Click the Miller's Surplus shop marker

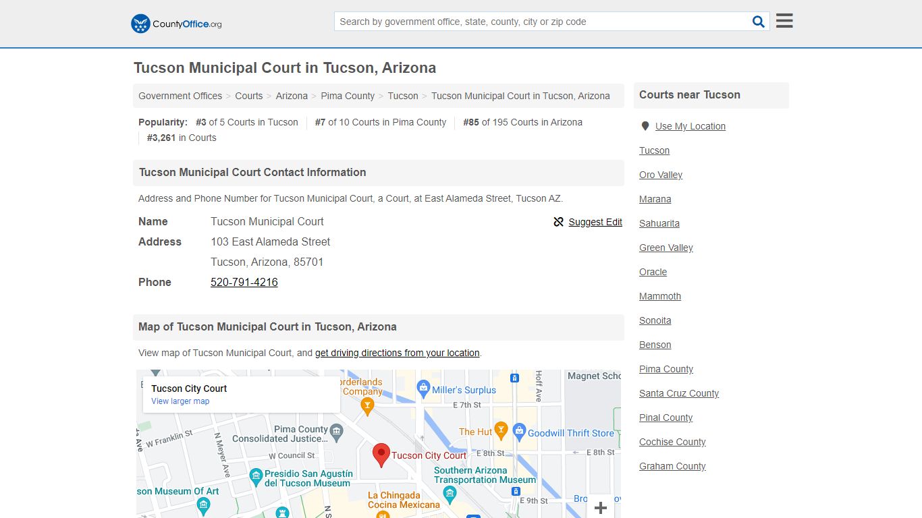[x=423, y=388]
